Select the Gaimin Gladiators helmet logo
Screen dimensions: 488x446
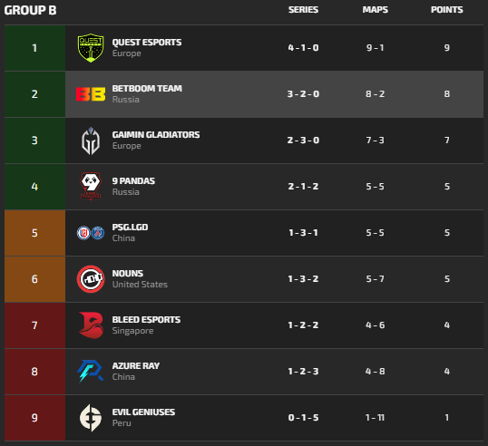91,141
